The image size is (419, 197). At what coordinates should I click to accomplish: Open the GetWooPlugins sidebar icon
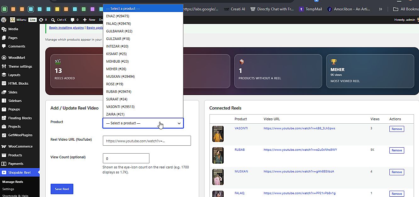(4, 135)
